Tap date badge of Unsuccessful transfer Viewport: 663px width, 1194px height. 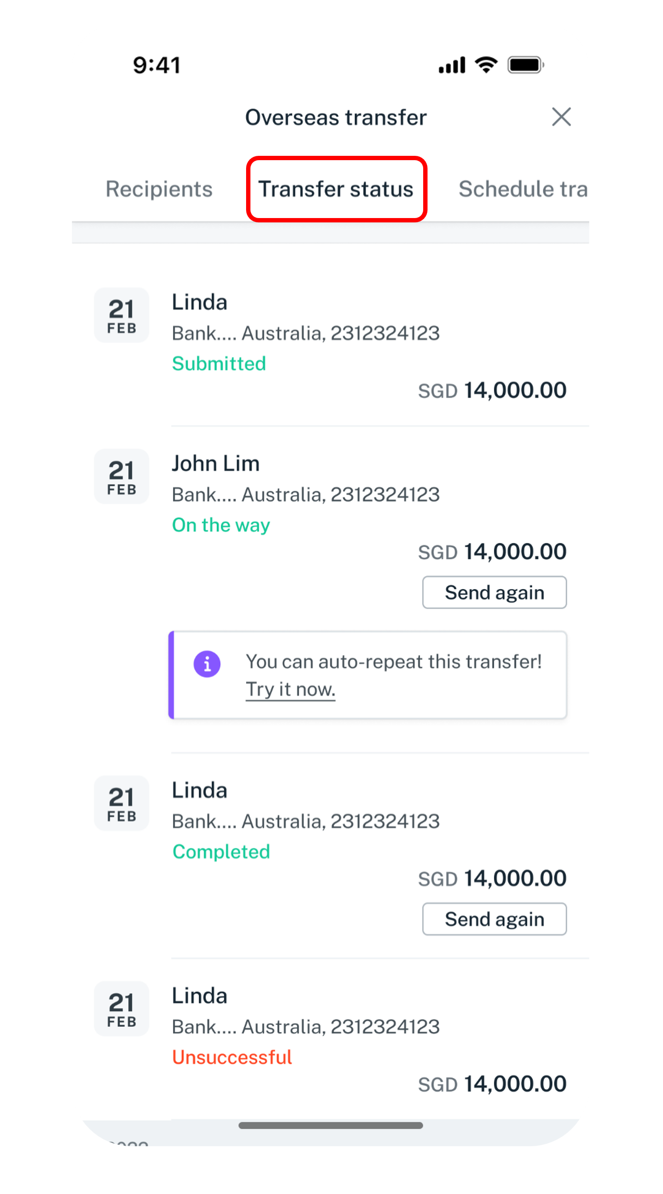(x=122, y=1009)
